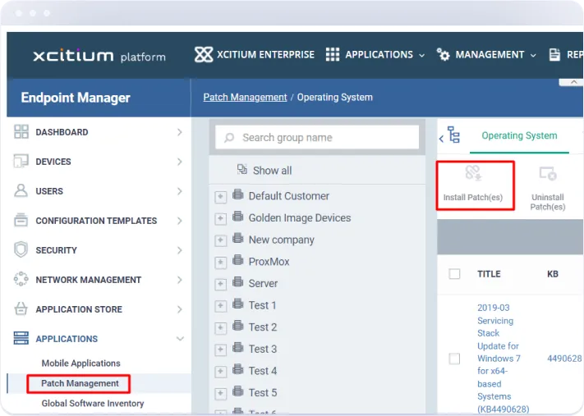Tick the checkbox for KB4490628 patch row
Viewport: 584px width, 416px height.
pos(454,359)
